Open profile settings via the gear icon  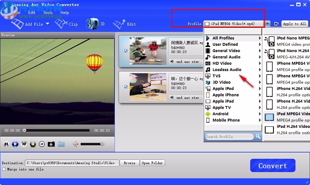[x=276, y=23]
